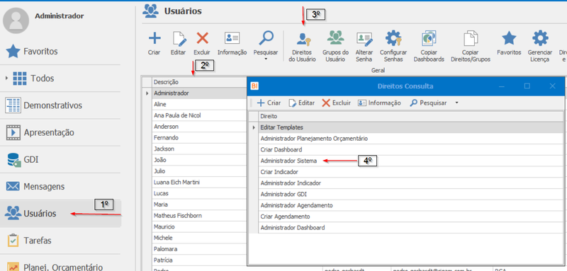Click the Favoritos star in the toolbar
The width and height of the screenshot is (567, 271).
click(x=509, y=38)
